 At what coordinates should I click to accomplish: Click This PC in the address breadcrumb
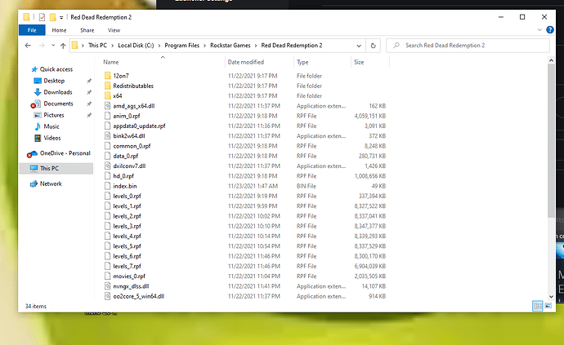(97, 45)
